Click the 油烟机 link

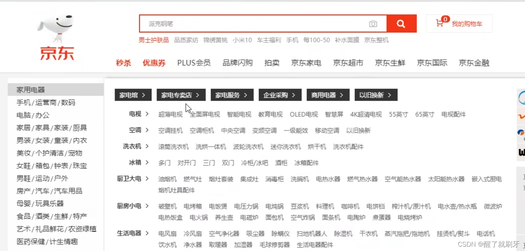167,179
